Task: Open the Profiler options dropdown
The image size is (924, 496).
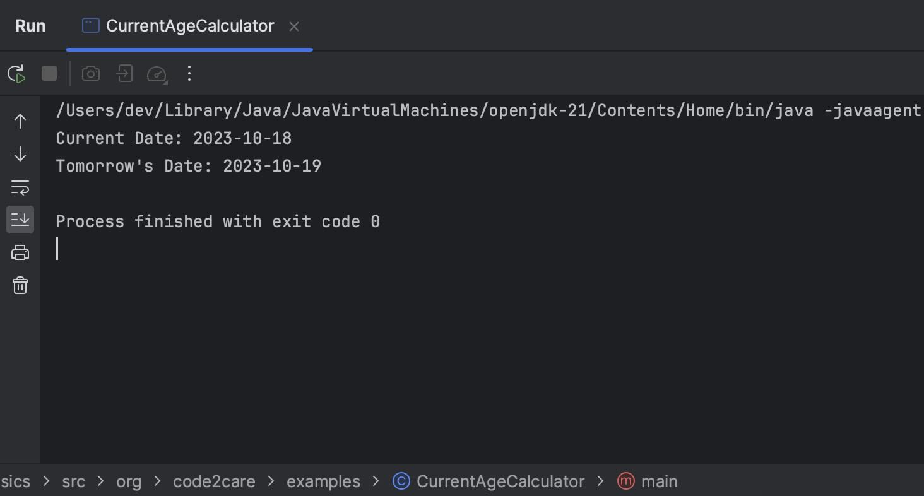Action: click(157, 73)
